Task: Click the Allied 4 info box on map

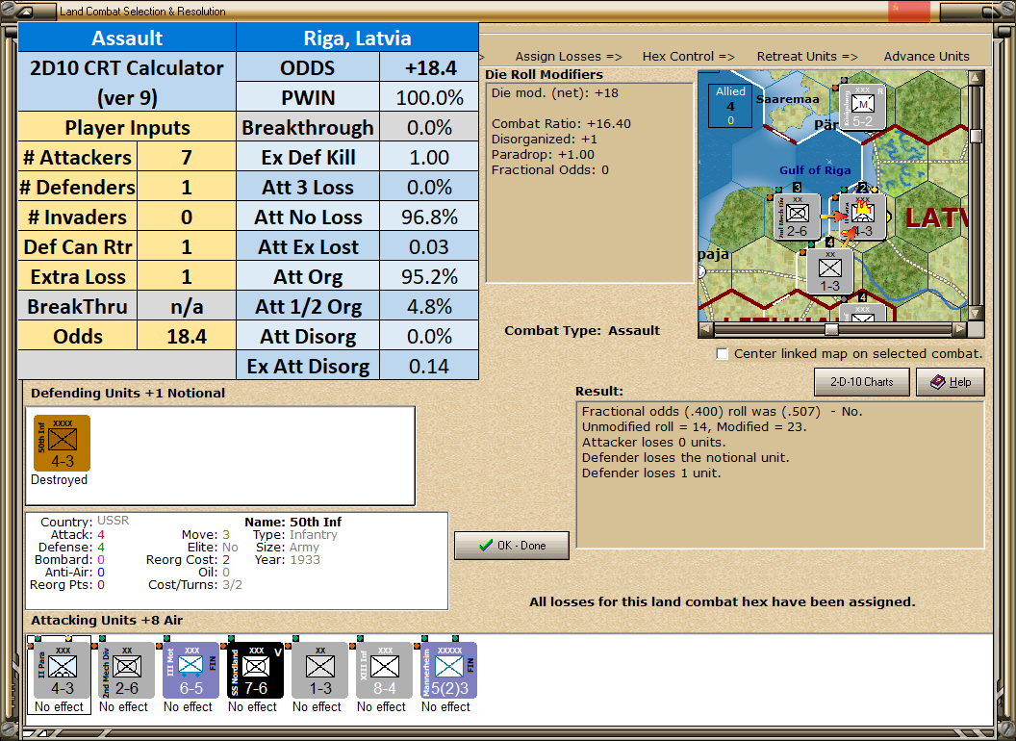Action: point(730,106)
